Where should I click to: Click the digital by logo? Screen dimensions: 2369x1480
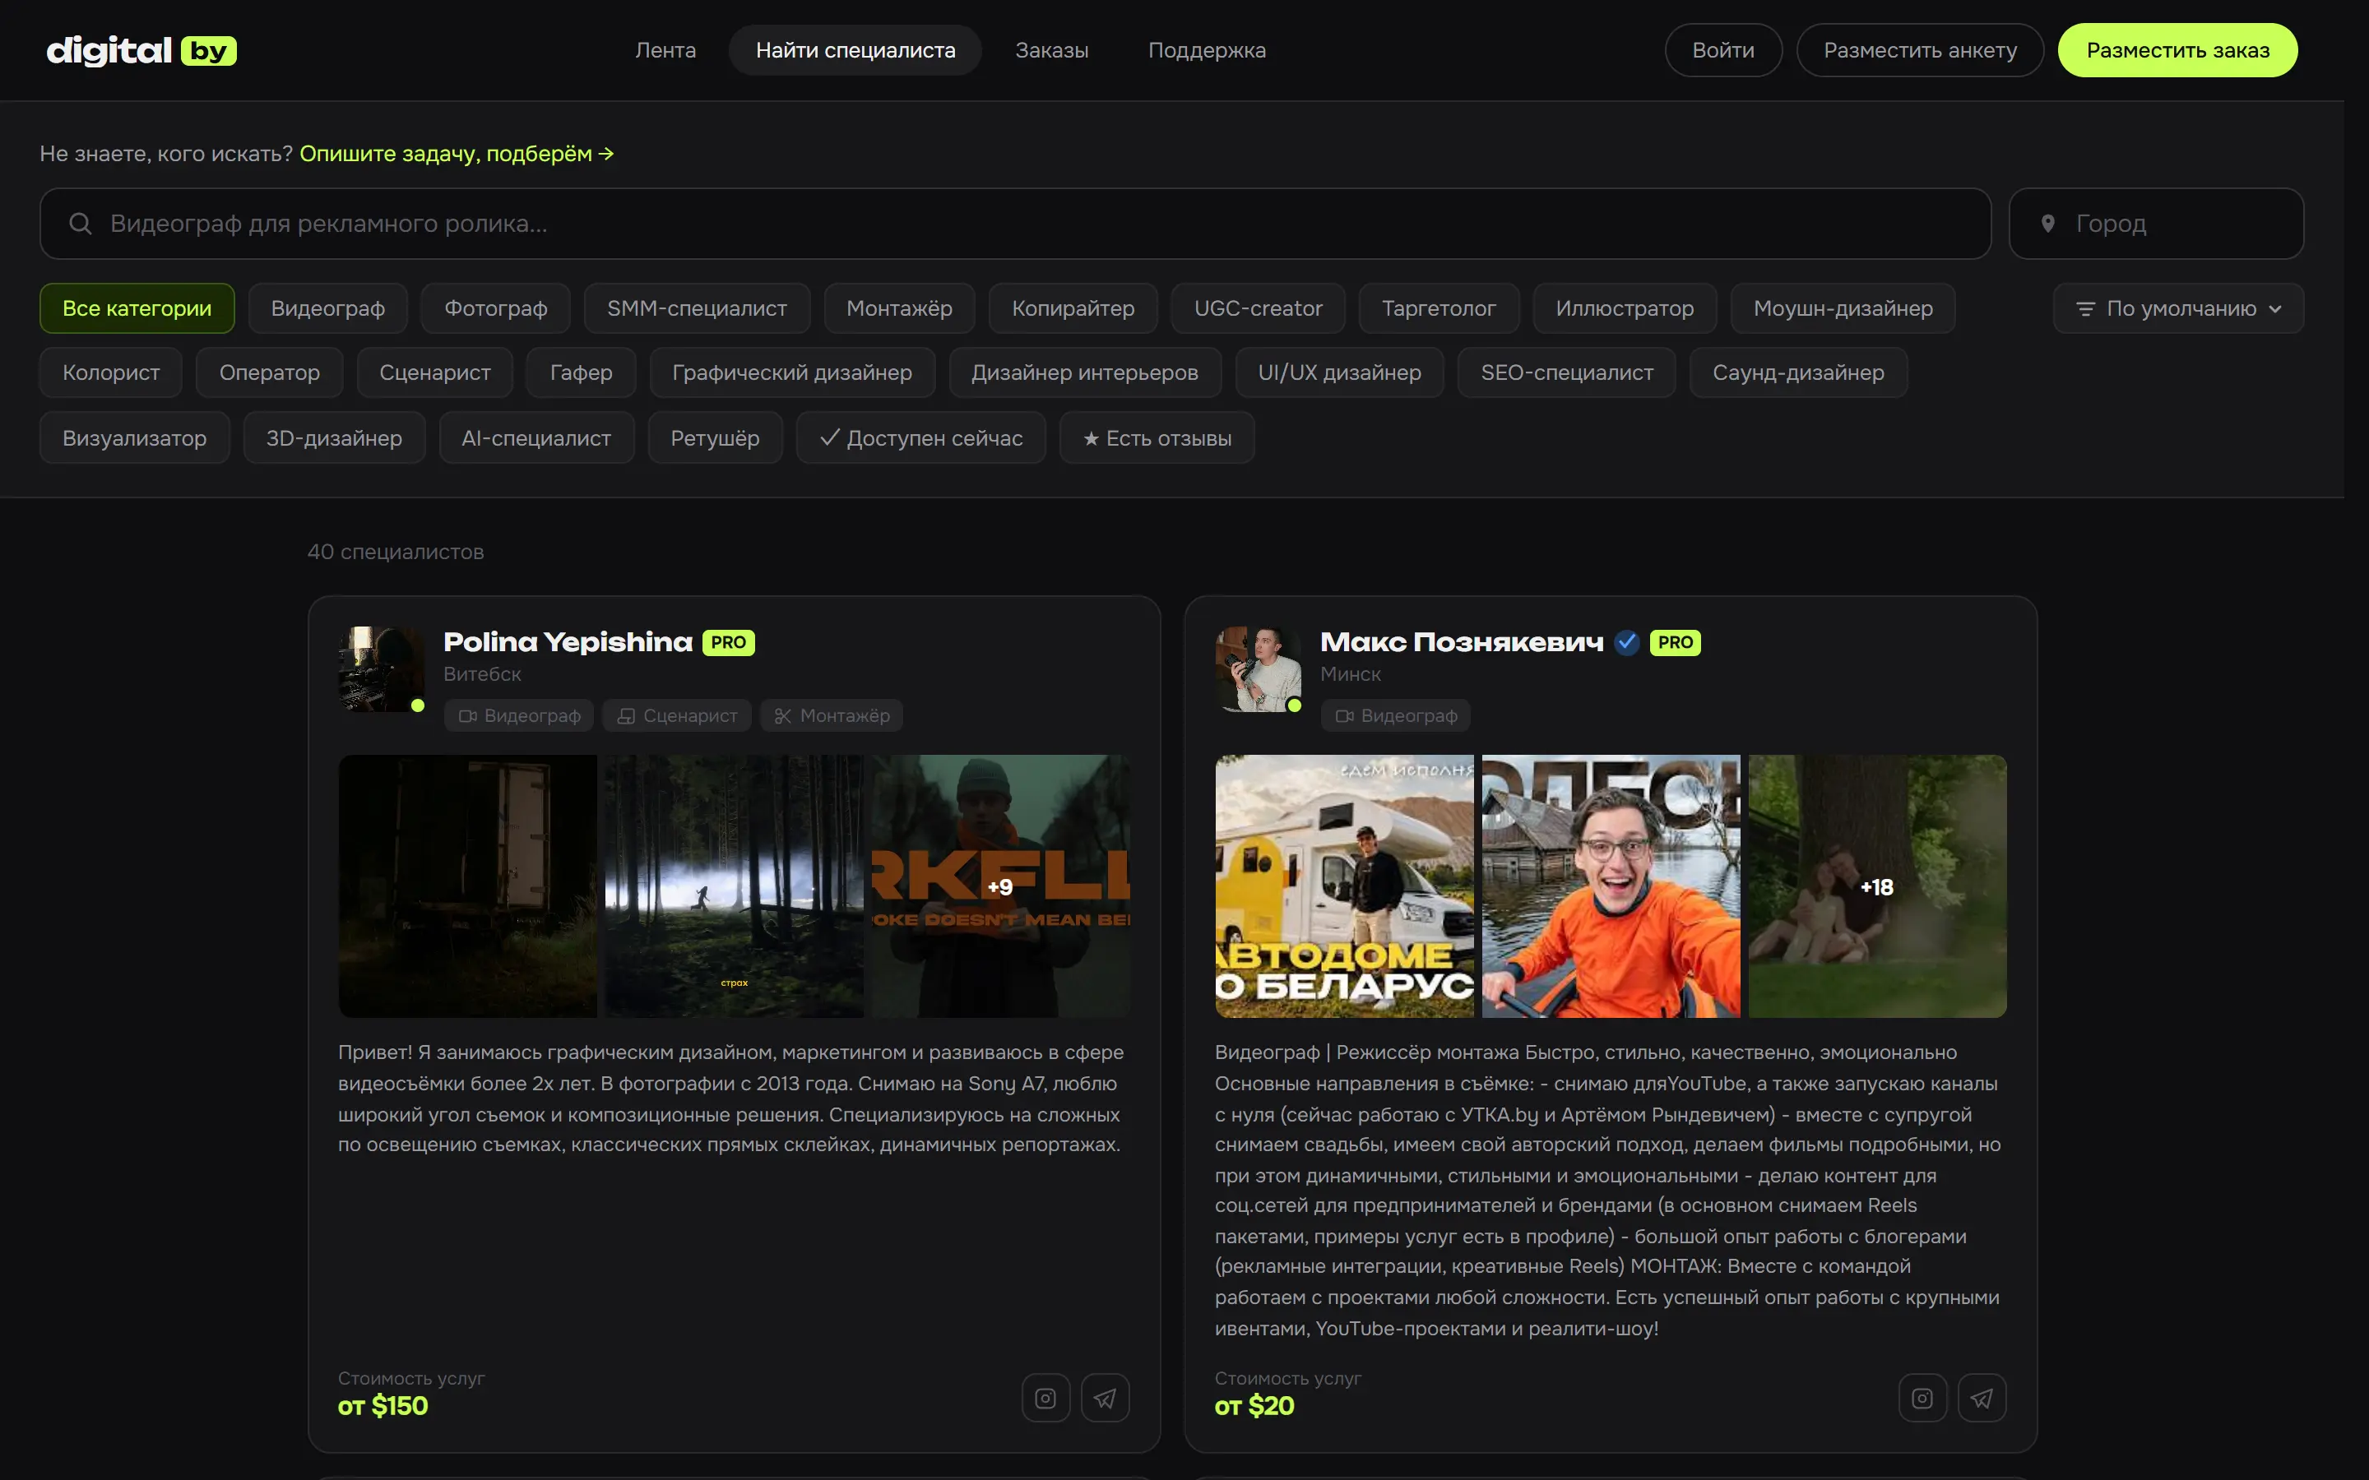[142, 50]
